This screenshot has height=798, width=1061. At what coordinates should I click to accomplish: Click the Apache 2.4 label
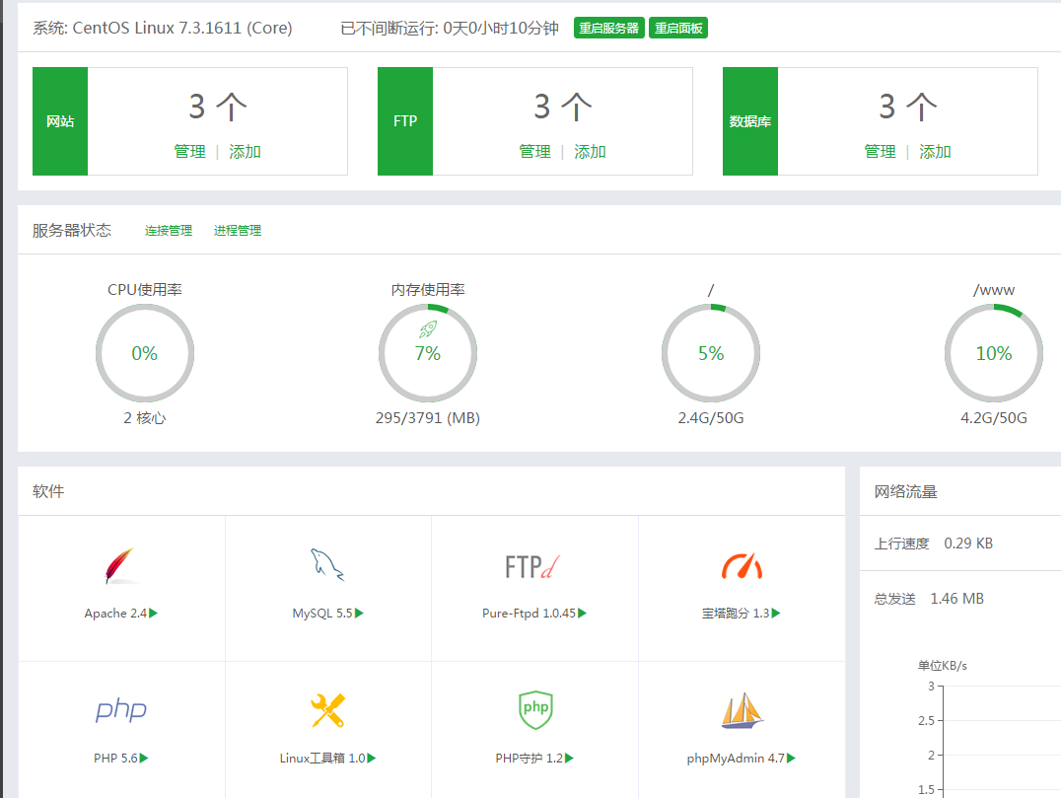[x=115, y=614]
